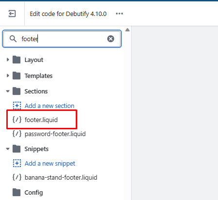Viewport: 218px width, 200px height.
Task: Expand the Templates folder arrow
Action: 8,76
